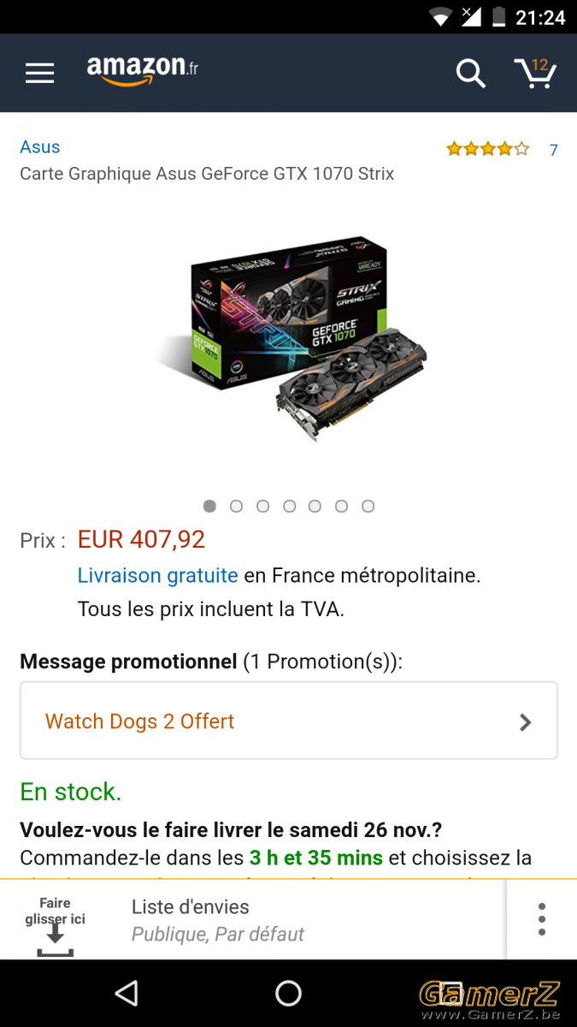This screenshot has height=1027, width=577.
Task: Tap the Faire glisser ici download icon
Action: coord(55,926)
